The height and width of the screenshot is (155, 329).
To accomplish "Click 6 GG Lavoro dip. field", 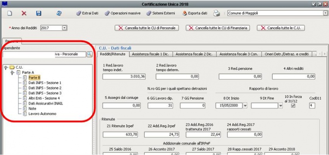I will 160,106.
